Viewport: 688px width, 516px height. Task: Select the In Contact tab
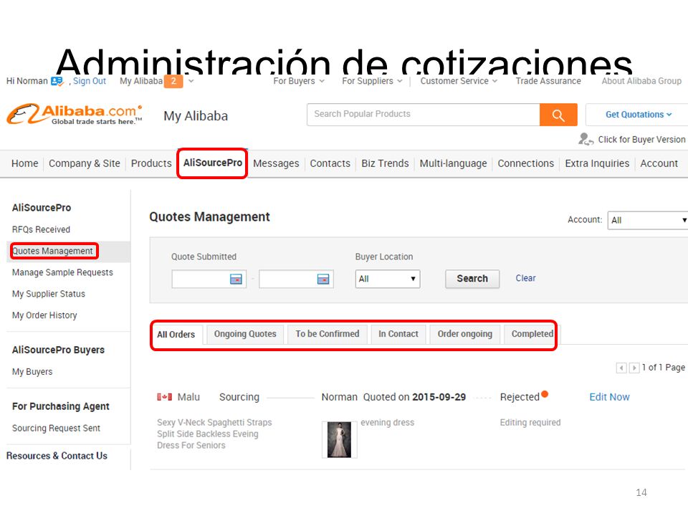tap(398, 334)
